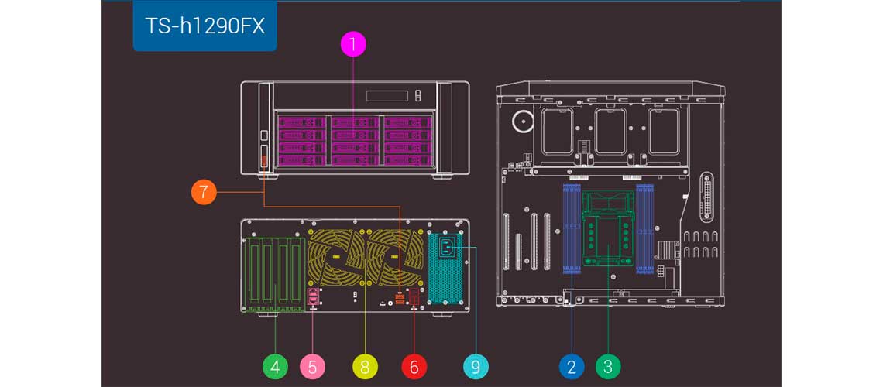Image resolution: width=883 pixels, height=387 pixels.
Task: Click the orange circle numbered 7
Action: pyautogui.click(x=203, y=192)
